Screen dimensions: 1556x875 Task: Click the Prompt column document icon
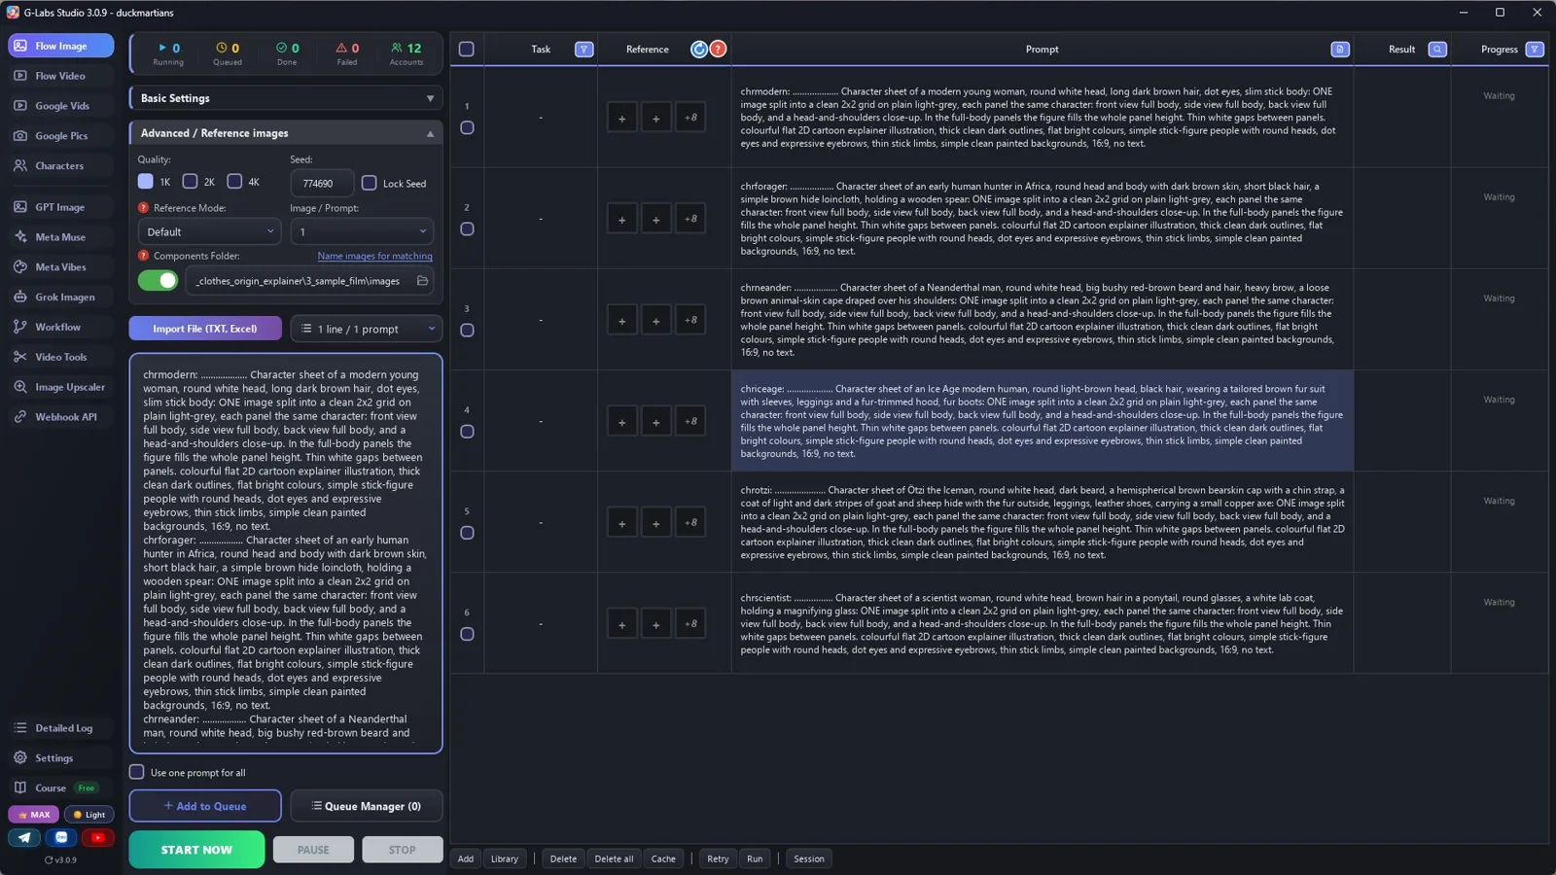(x=1340, y=50)
